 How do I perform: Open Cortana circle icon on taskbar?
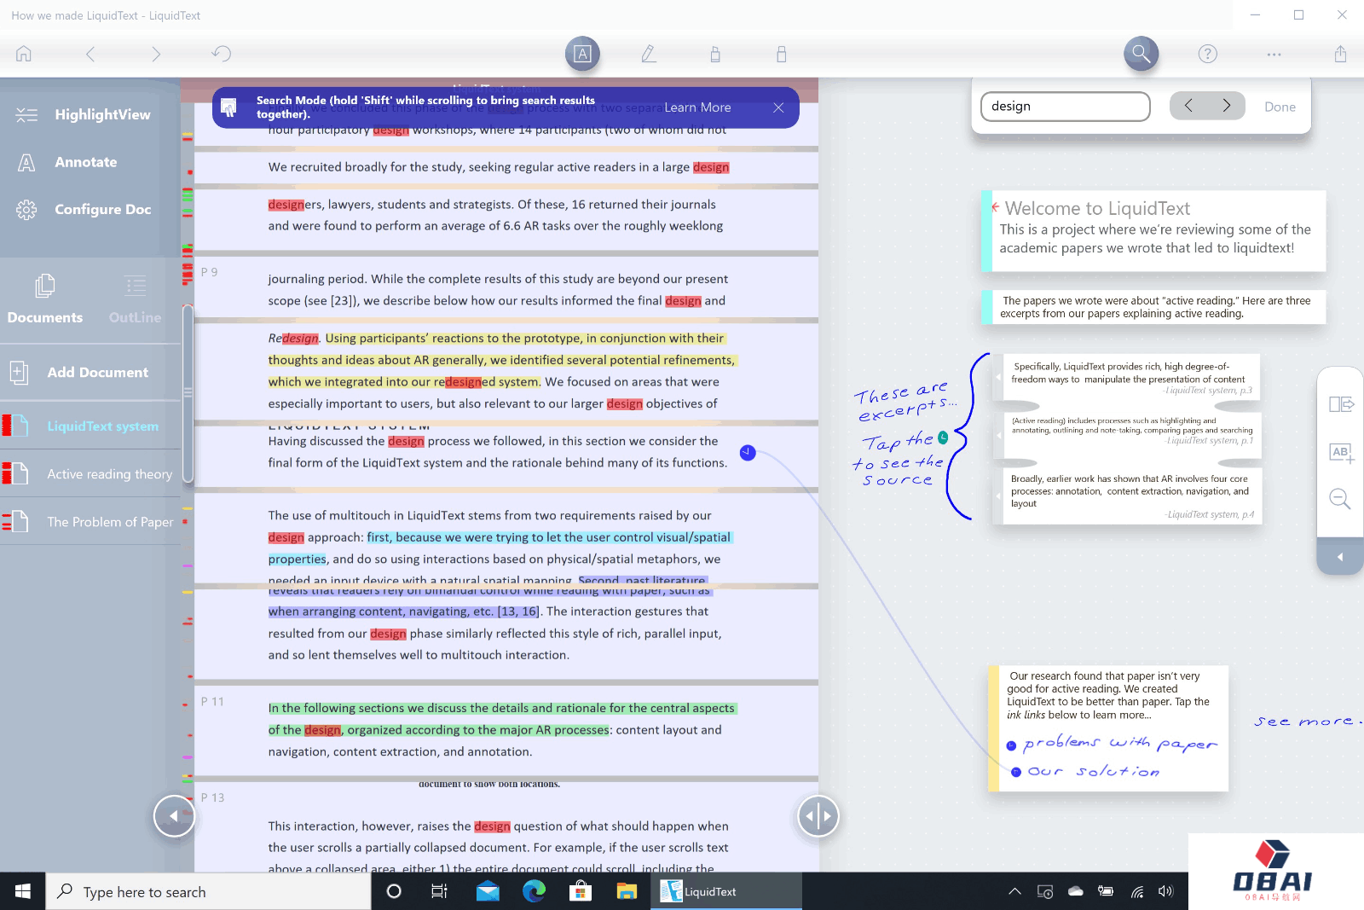tap(394, 891)
